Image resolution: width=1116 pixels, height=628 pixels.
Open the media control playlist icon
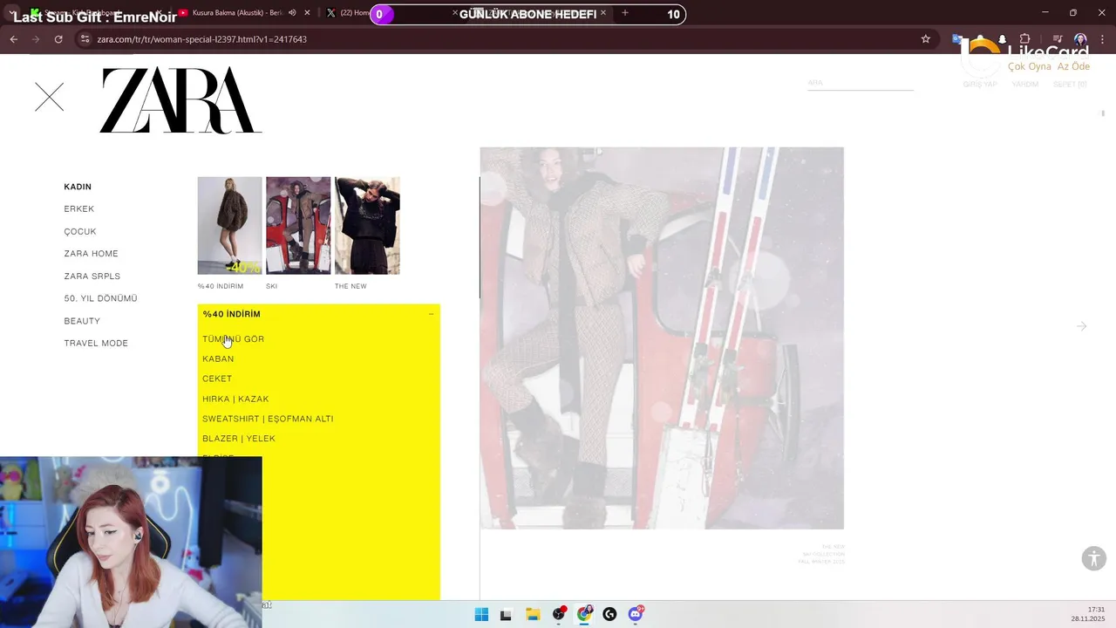coord(1058,39)
